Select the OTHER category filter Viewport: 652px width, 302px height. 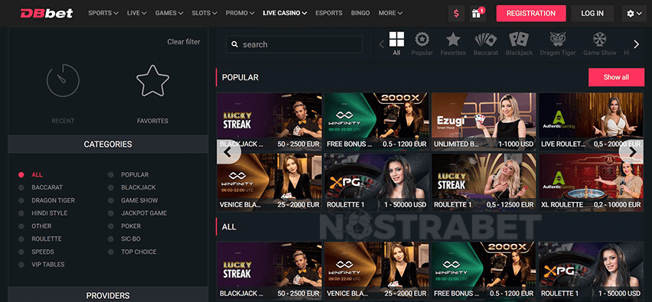point(41,226)
